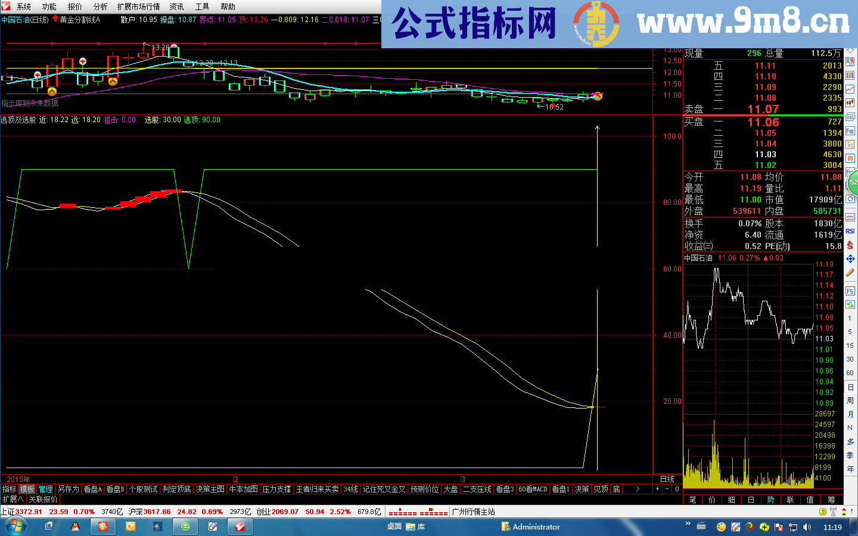This screenshot has height=536, width=858.
Task: Click the F10 company info icon
Action: coord(850,131)
